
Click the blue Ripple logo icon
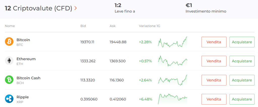point(9,99)
